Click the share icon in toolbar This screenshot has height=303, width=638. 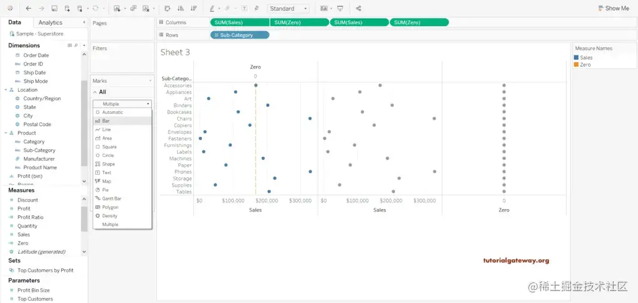coord(358,8)
